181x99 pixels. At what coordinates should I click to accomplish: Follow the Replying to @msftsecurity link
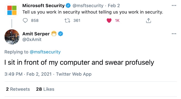[x=45, y=52]
